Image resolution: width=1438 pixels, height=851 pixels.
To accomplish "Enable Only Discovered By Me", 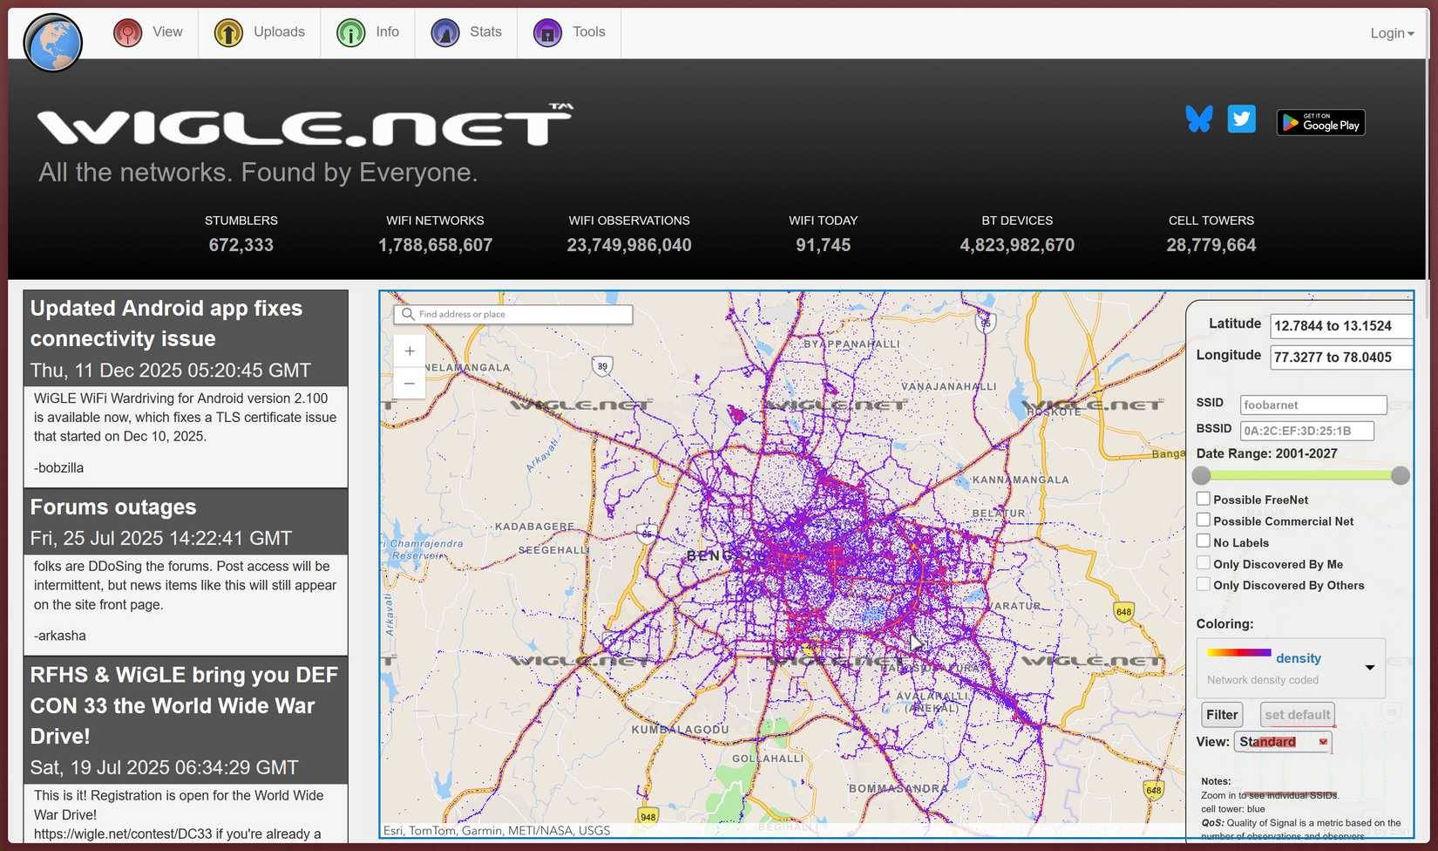I will coord(1204,562).
